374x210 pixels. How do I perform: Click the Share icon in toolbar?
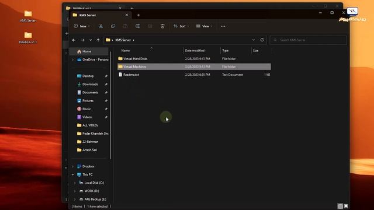(x=150, y=26)
